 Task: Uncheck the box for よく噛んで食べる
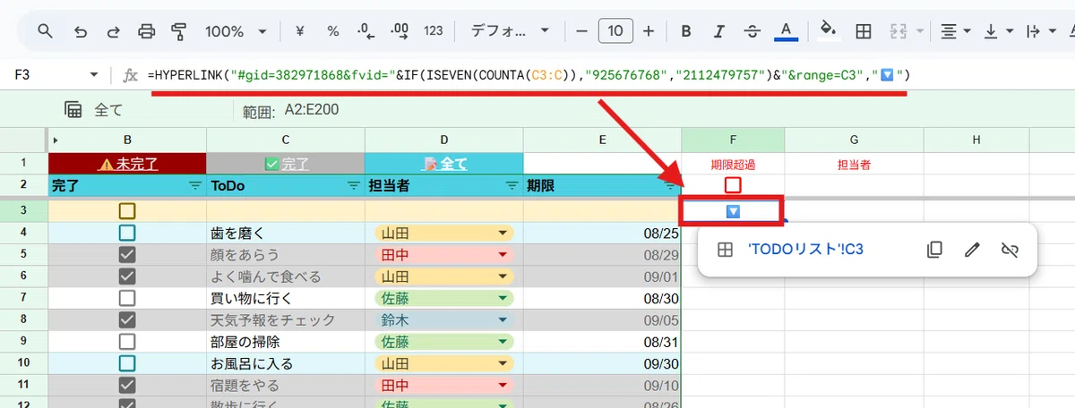coord(127,276)
